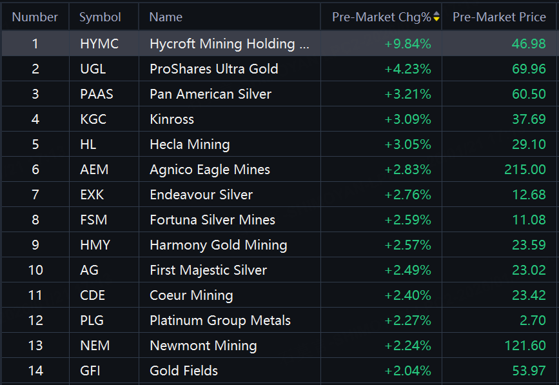Click Gold Fields in the list
559x385 pixels.
tap(184, 371)
